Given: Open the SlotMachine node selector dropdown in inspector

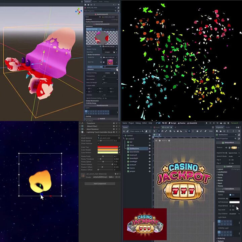Looking at the screenshot, I should pos(226,134).
